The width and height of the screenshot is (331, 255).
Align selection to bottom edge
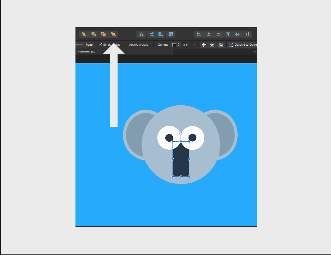pyautogui.click(x=247, y=34)
